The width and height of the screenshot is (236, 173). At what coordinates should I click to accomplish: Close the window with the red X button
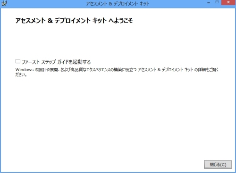click(228, 2)
